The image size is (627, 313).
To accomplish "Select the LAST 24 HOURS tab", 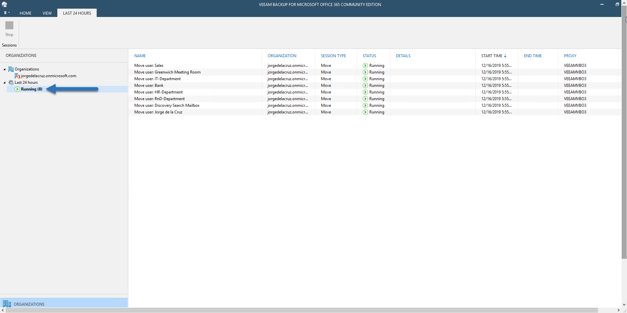I will (77, 13).
